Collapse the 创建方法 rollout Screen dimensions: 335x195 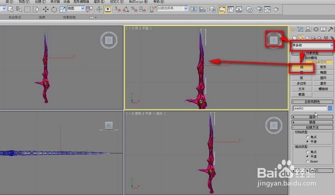click(x=312, y=127)
